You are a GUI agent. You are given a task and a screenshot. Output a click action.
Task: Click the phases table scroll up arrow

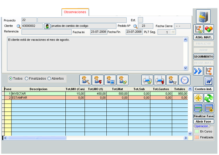pyautogui.click(x=190, y=89)
